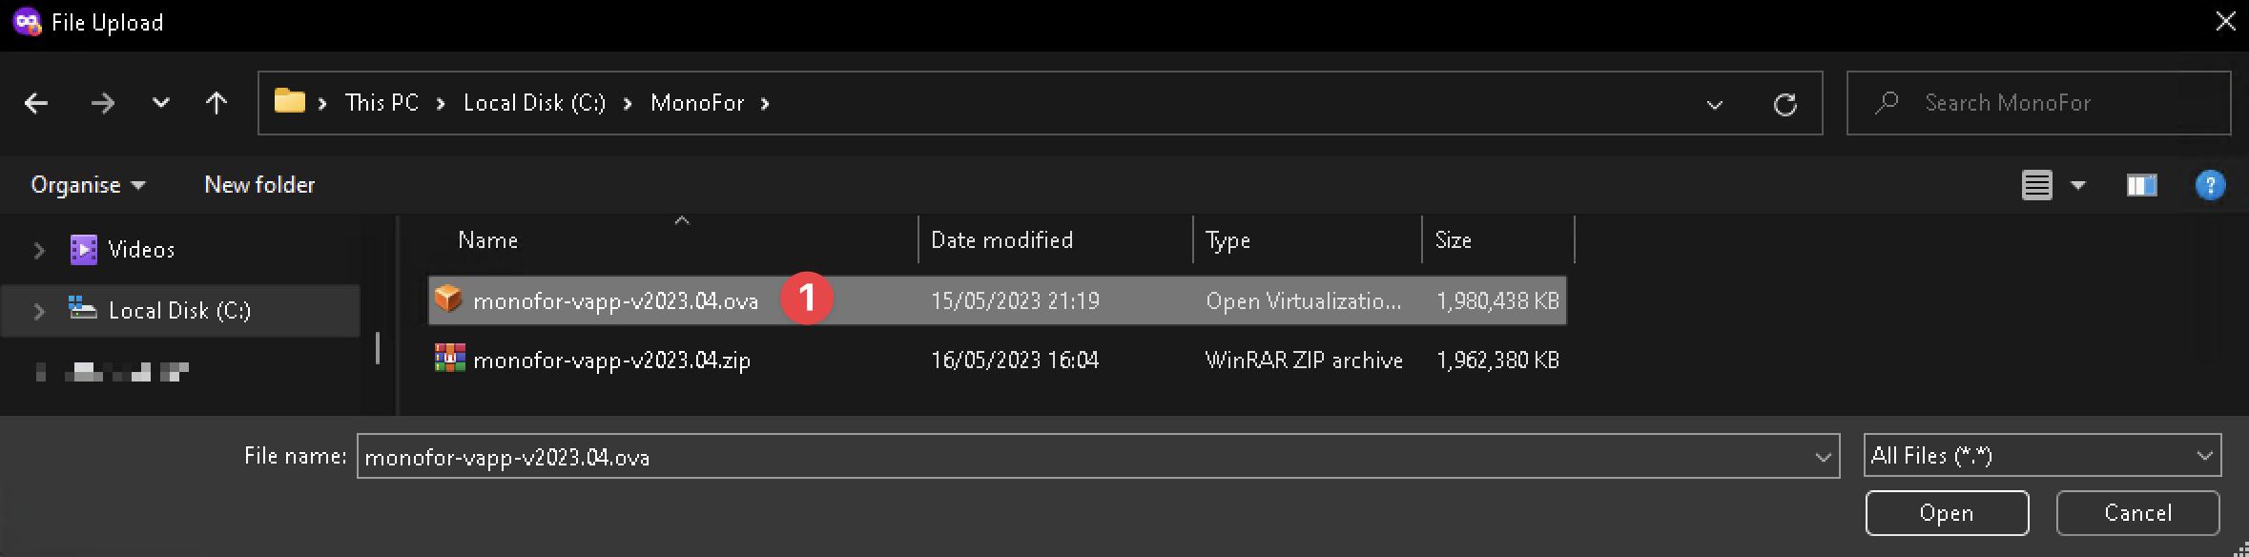
Task: Click the Back navigation arrow
Action: pyautogui.click(x=36, y=103)
